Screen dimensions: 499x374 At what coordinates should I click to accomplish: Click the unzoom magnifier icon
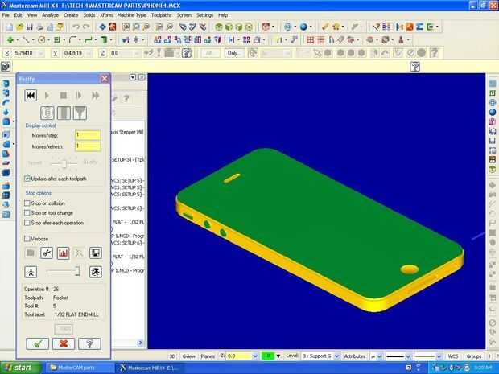tap(170, 27)
